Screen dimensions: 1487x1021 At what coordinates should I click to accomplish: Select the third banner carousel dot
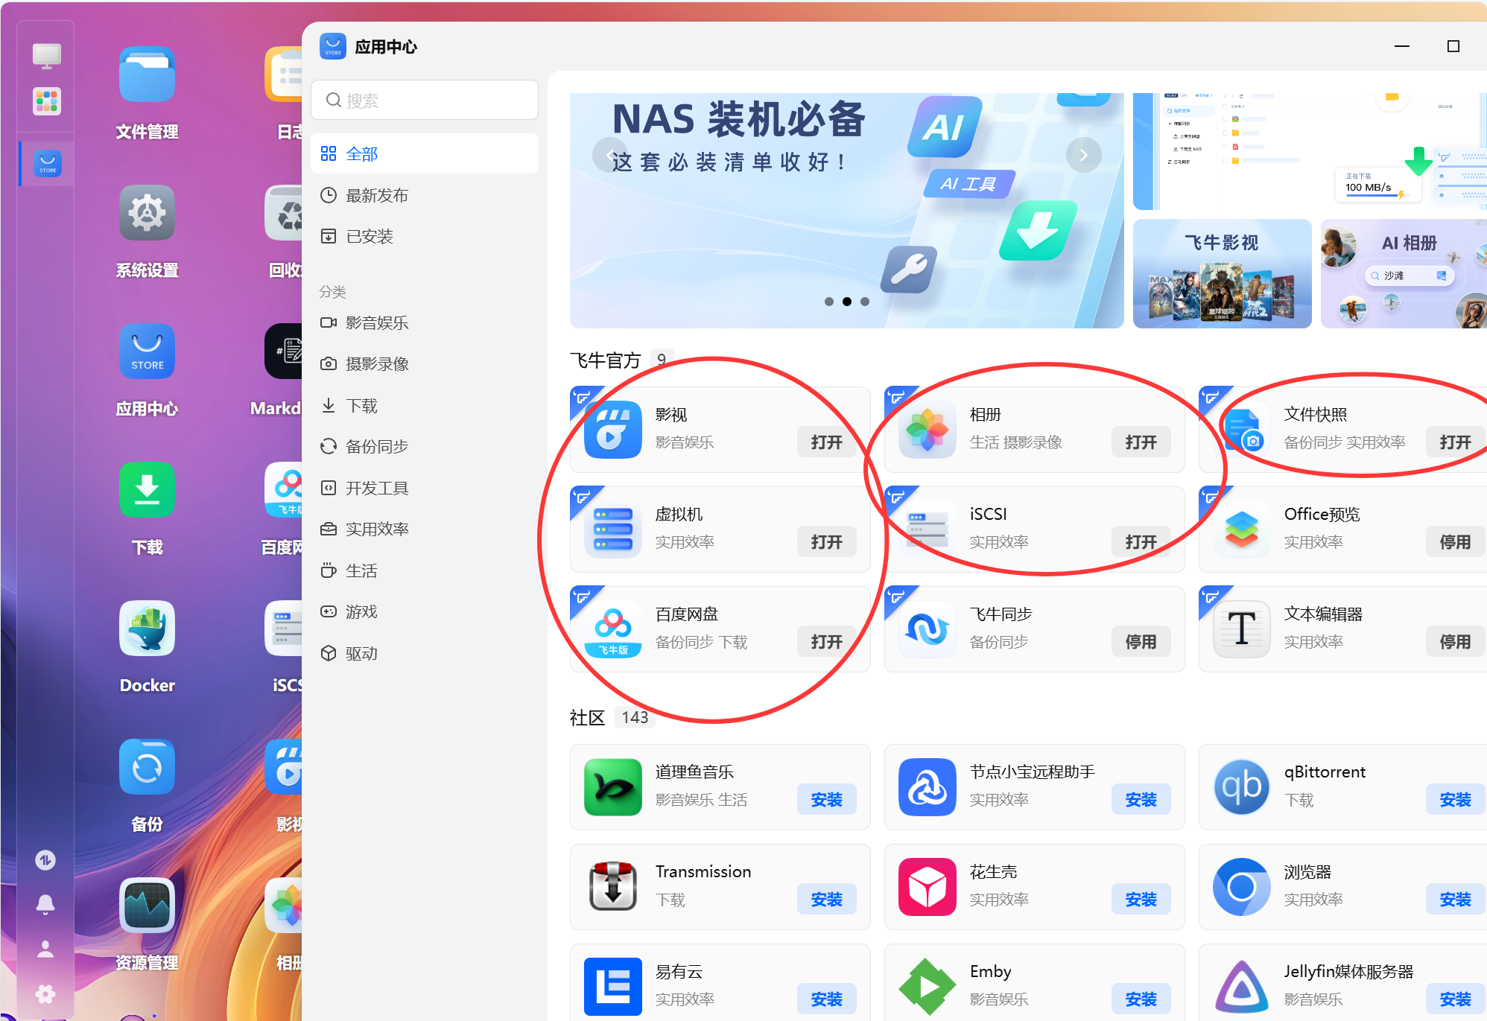tap(865, 302)
